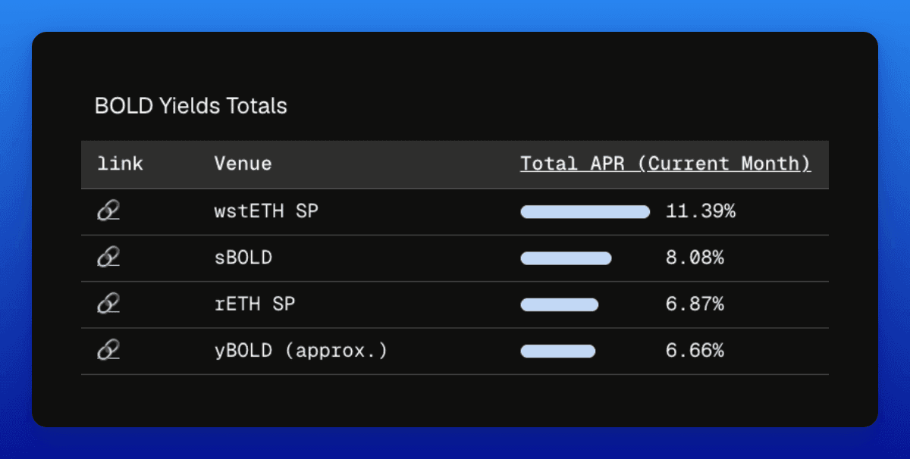Select the yBOLD (approx.) venue name
910x459 pixels.
pyautogui.click(x=300, y=351)
